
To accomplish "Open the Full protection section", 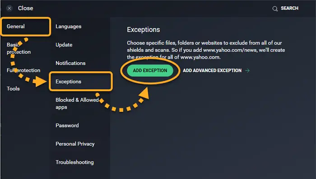I will [23, 70].
